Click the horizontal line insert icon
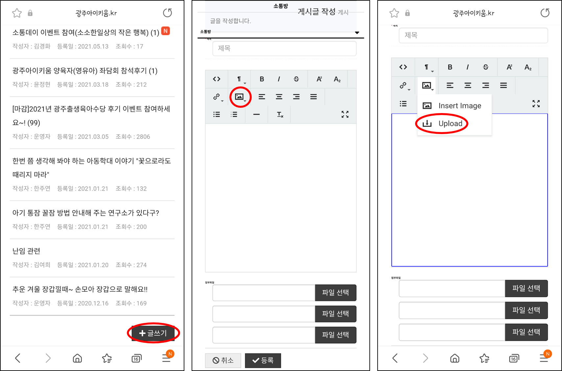562x371 pixels. pos(256,114)
